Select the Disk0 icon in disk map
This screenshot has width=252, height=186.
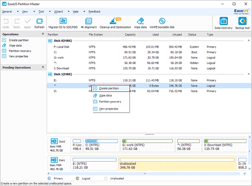(54, 141)
